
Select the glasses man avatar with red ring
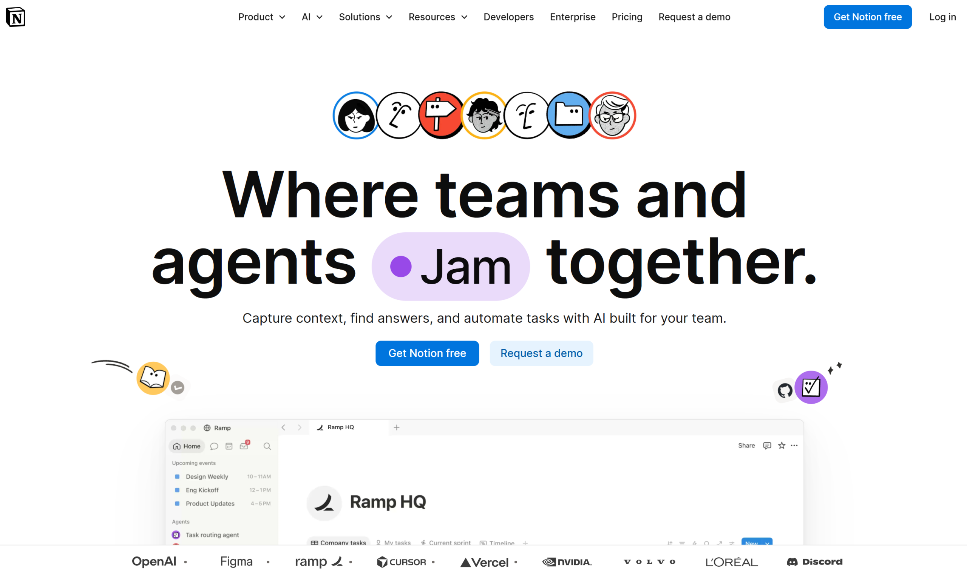point(612,115)
